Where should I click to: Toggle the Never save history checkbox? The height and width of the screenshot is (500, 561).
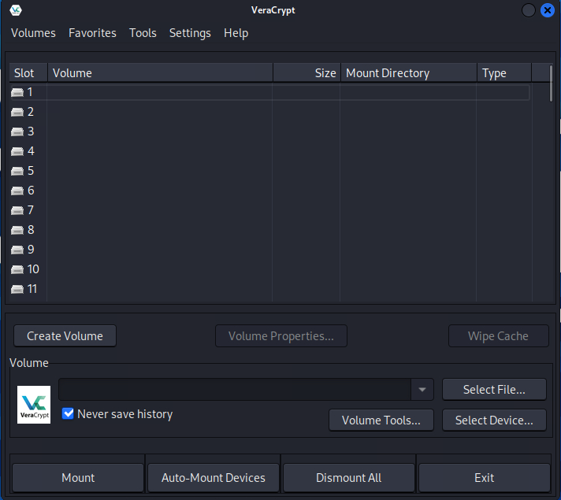(x=68, y=413)
